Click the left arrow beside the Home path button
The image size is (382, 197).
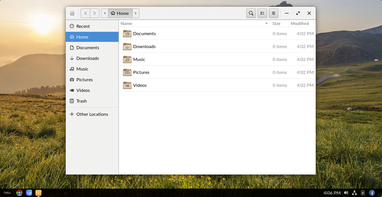click(x=105, y=13)
